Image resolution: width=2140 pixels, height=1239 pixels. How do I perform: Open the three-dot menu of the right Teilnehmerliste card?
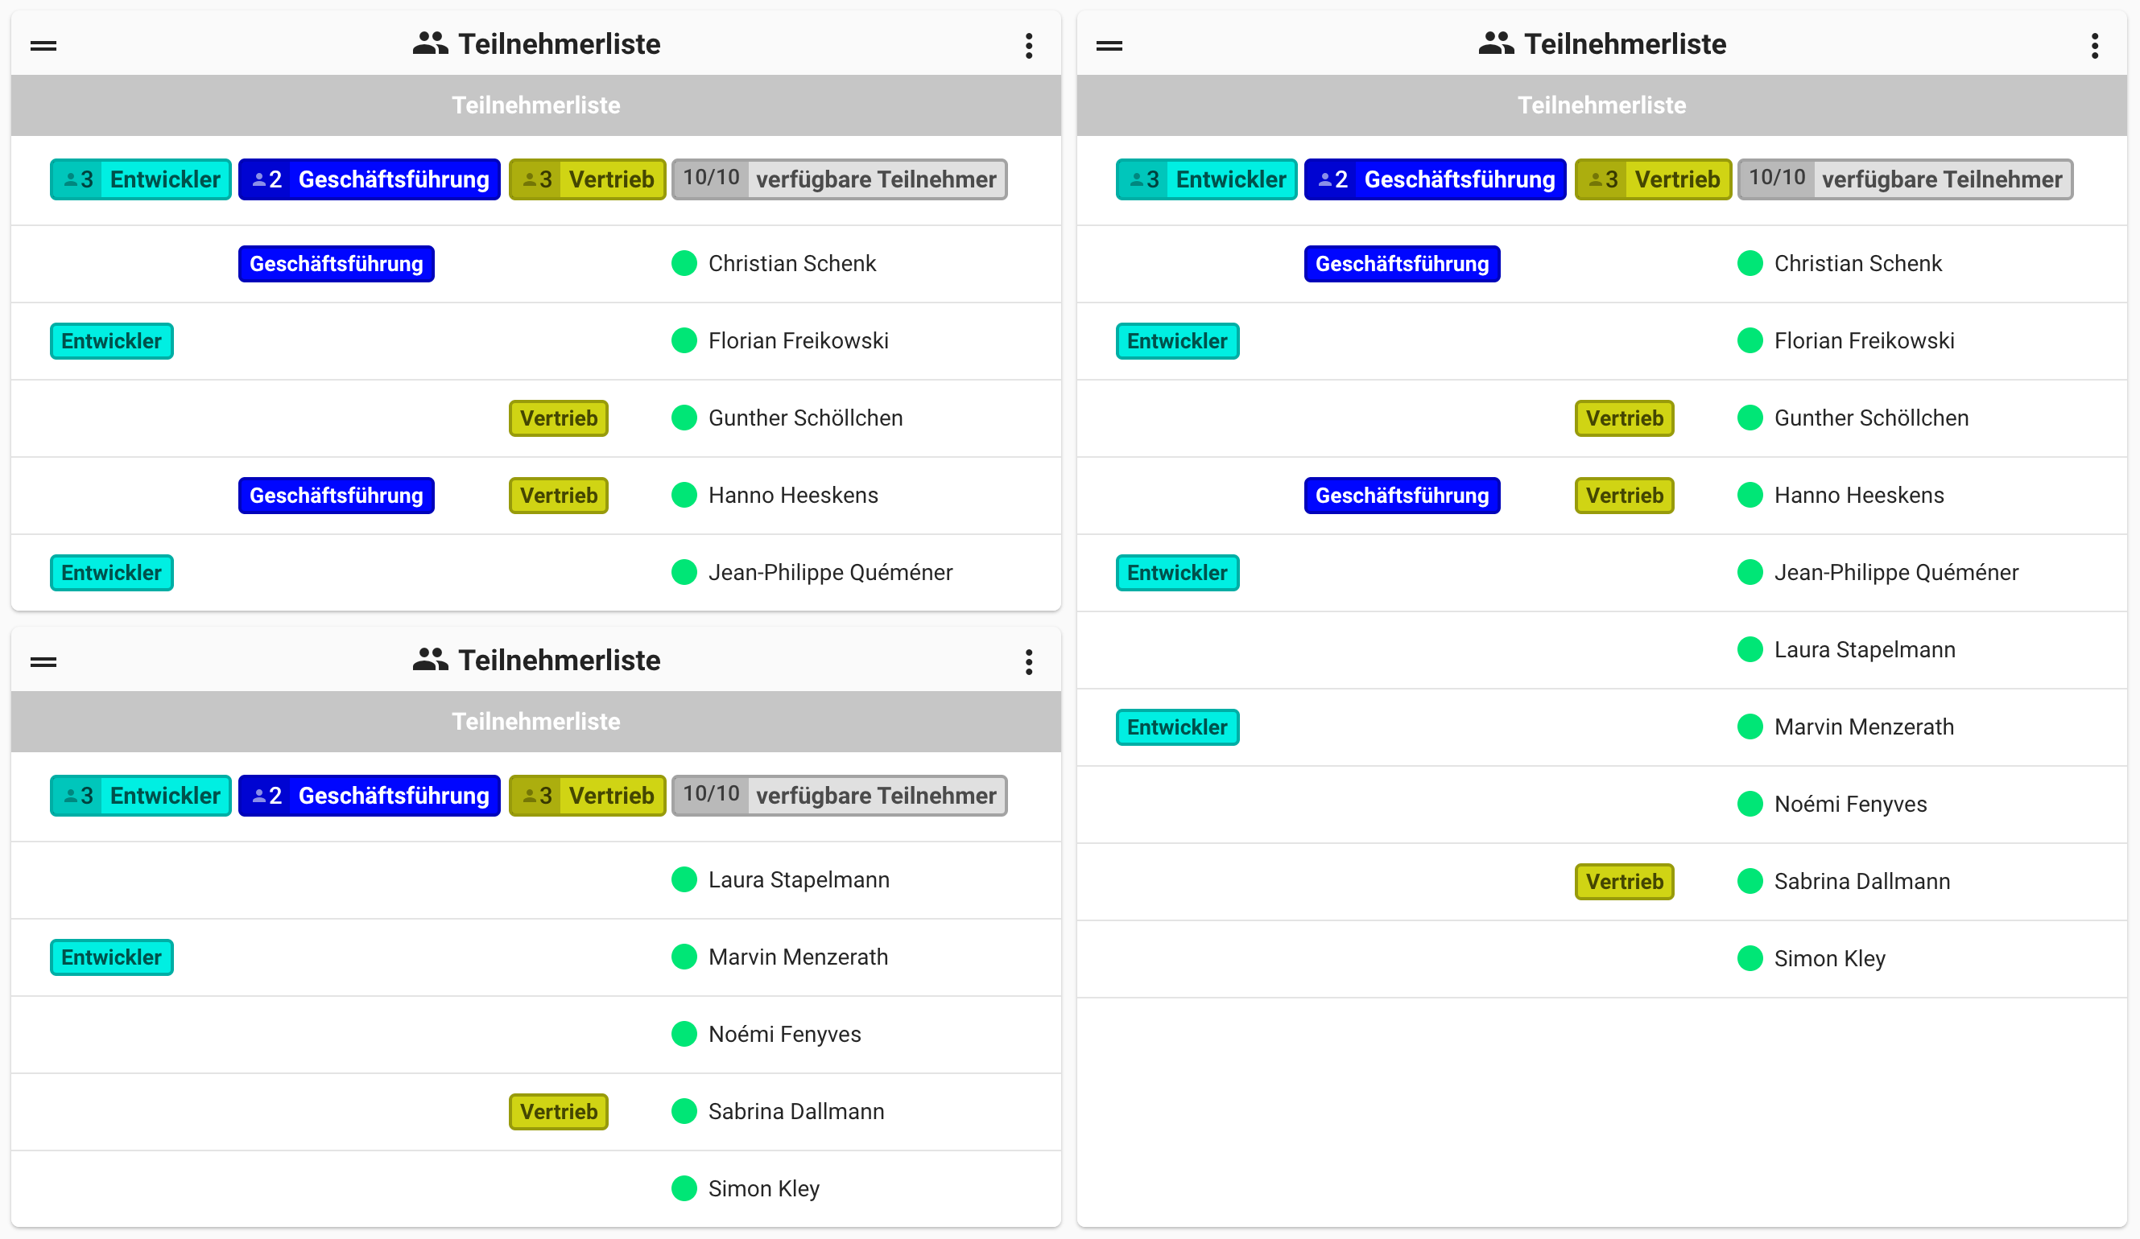click(x=2094, y=46)
